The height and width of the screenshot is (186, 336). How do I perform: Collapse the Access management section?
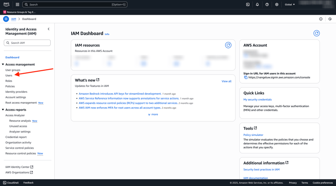tap(3, 64)
